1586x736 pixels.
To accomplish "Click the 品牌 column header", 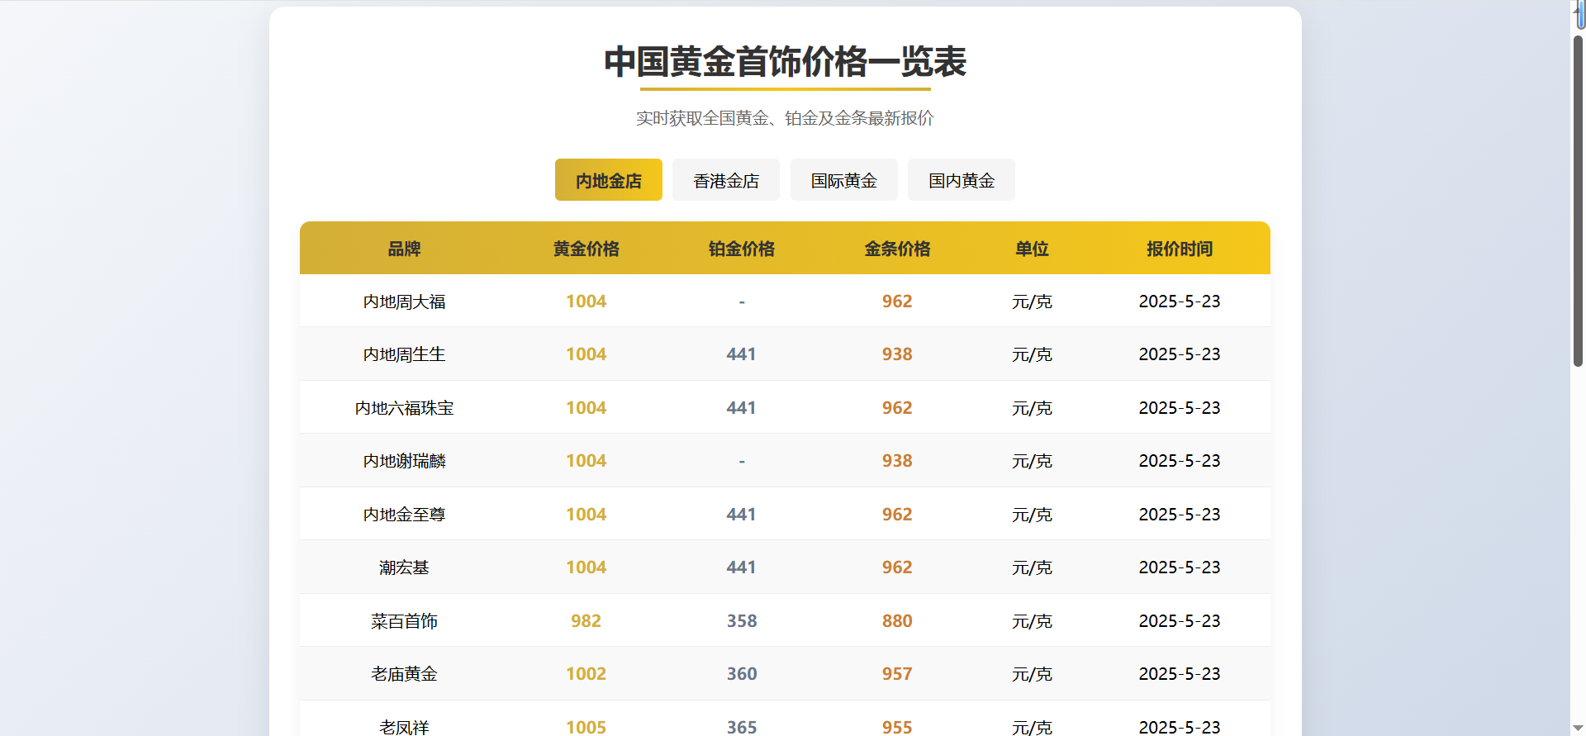I will click(404, 249).
